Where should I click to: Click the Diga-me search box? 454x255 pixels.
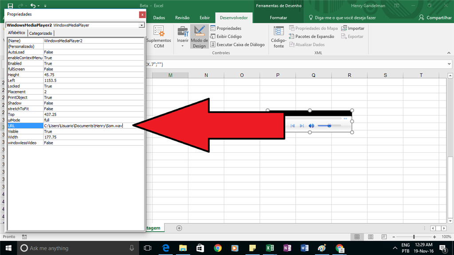coord(342,18)
